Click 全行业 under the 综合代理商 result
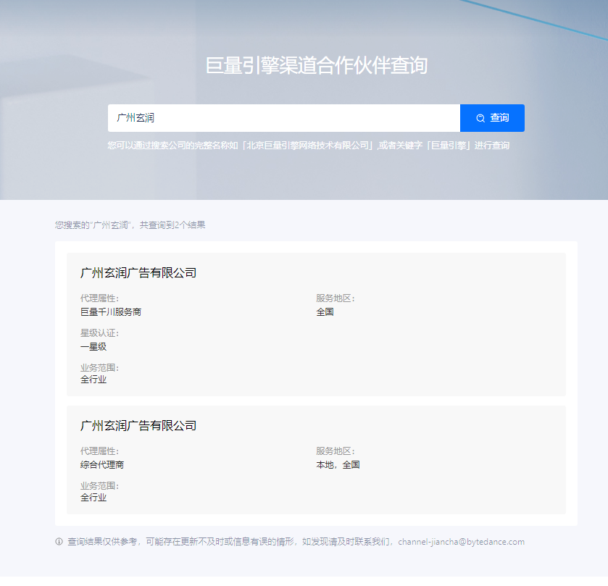This screenshot has height=586, width=608. pyautogui.click(x=93, y=497)
